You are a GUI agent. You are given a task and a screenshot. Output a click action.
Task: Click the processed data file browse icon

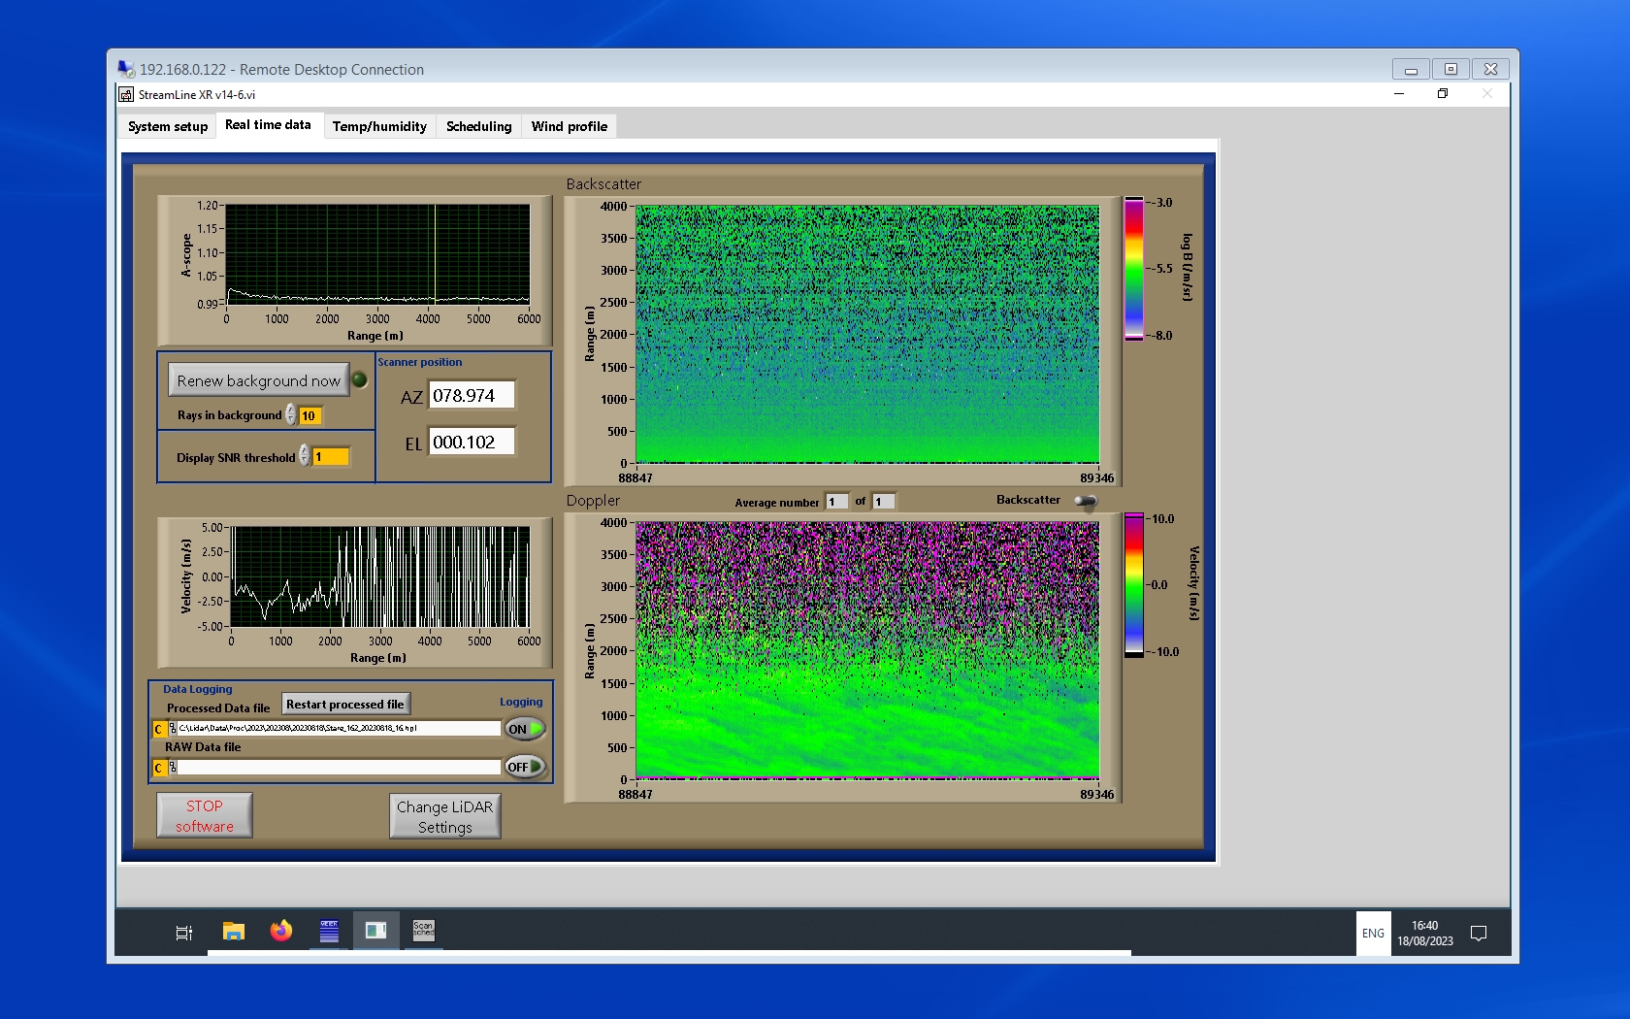172,729
